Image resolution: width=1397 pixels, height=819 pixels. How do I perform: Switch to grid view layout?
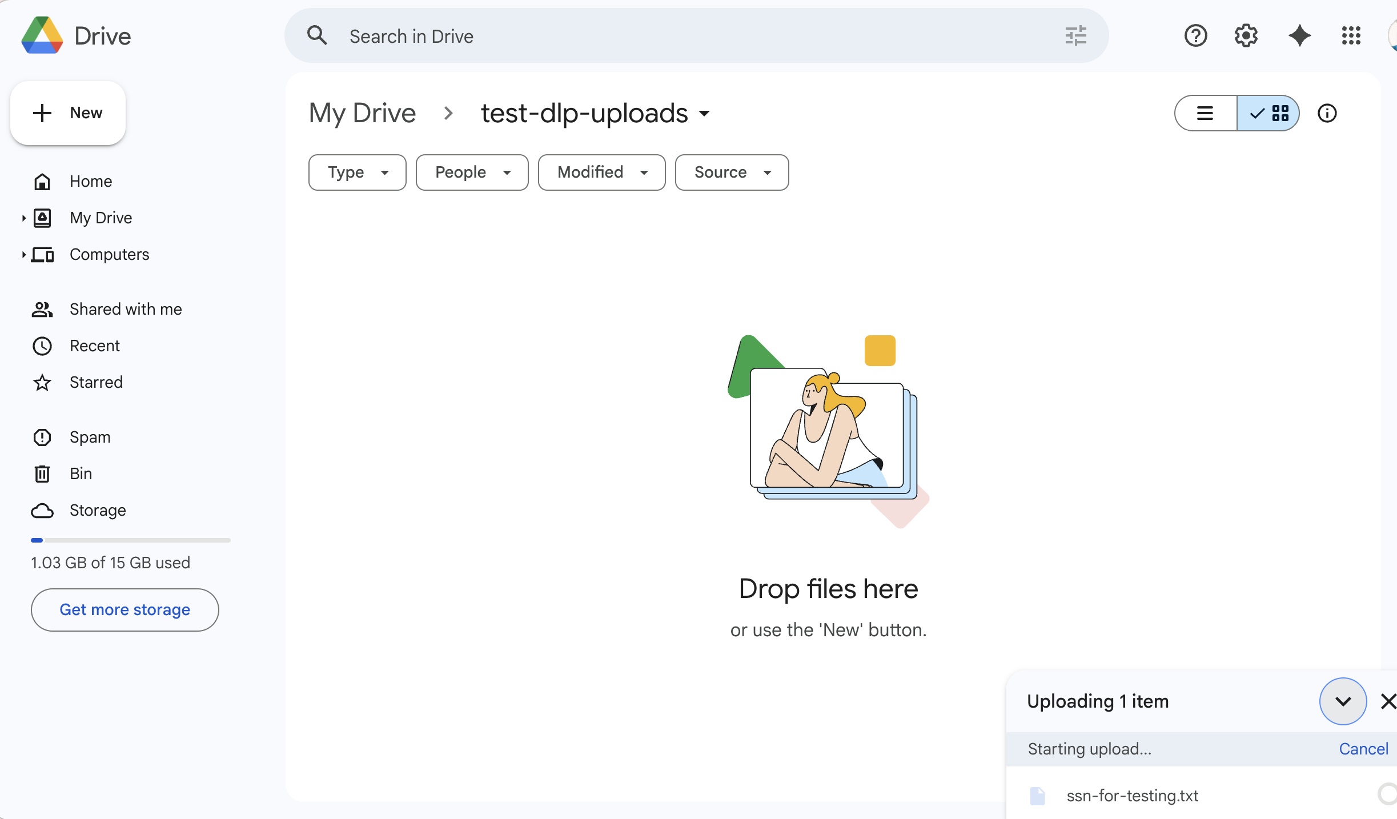[1270, 113]
